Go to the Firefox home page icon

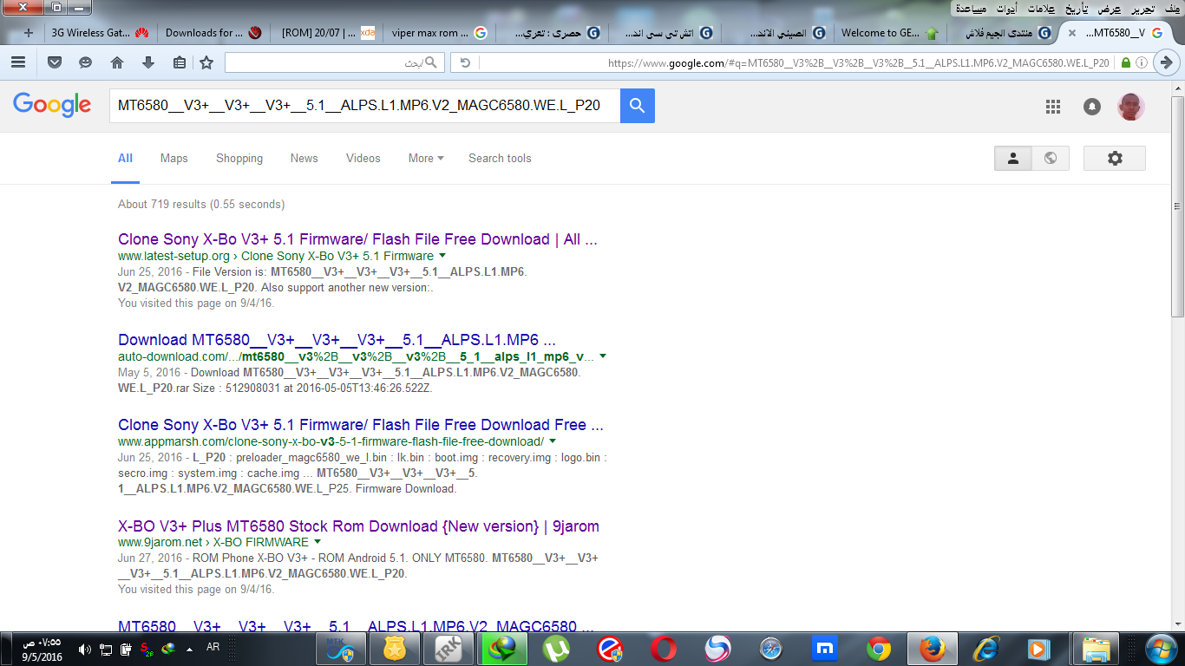pos(117,62)
